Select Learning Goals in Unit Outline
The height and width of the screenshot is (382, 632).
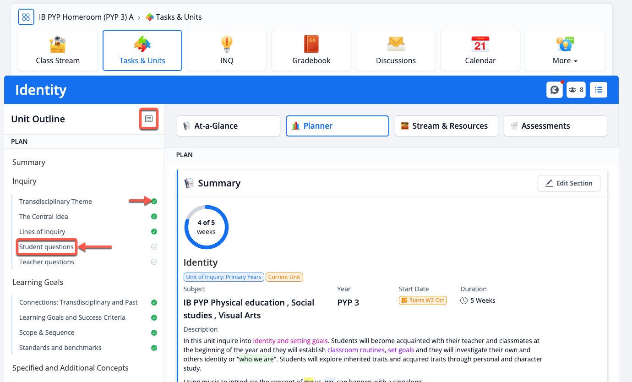(x=38, y=283)
